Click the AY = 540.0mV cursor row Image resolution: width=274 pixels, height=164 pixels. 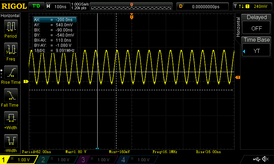point(55,25)
